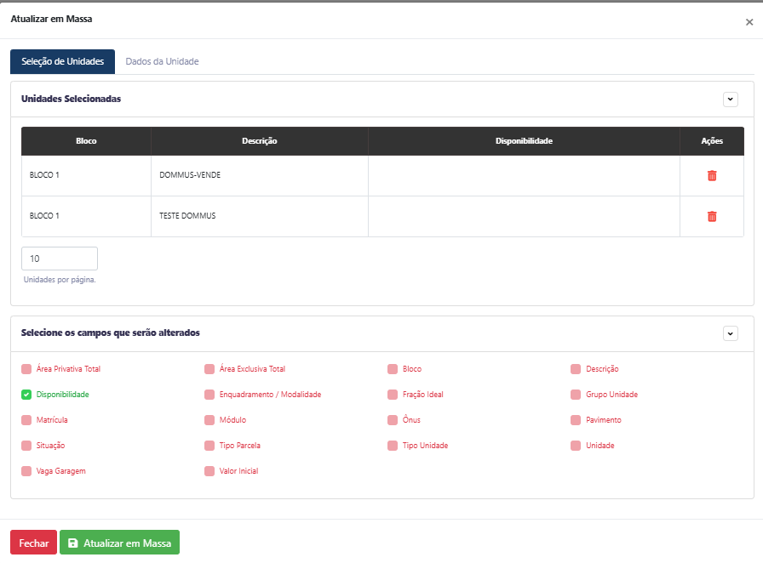Focus the Unidades por página input
The image size is (763, 563).
[x=59, y=259]
